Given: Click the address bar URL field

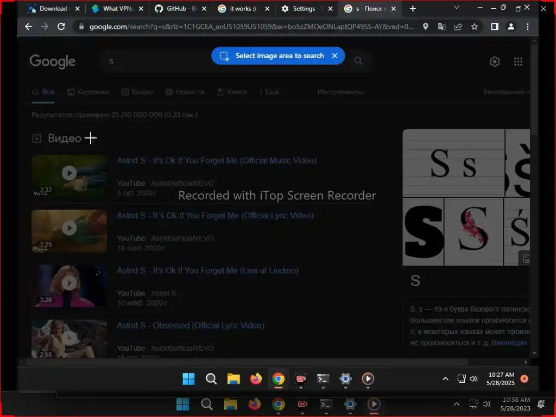Looking at the screenshot, I should 251,27.
